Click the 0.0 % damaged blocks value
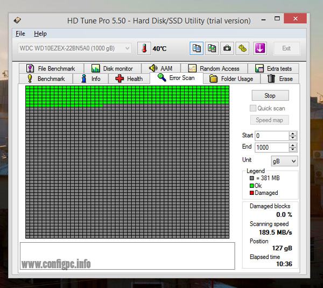Viewport: 323px width, 288px height. click(284, 215)
